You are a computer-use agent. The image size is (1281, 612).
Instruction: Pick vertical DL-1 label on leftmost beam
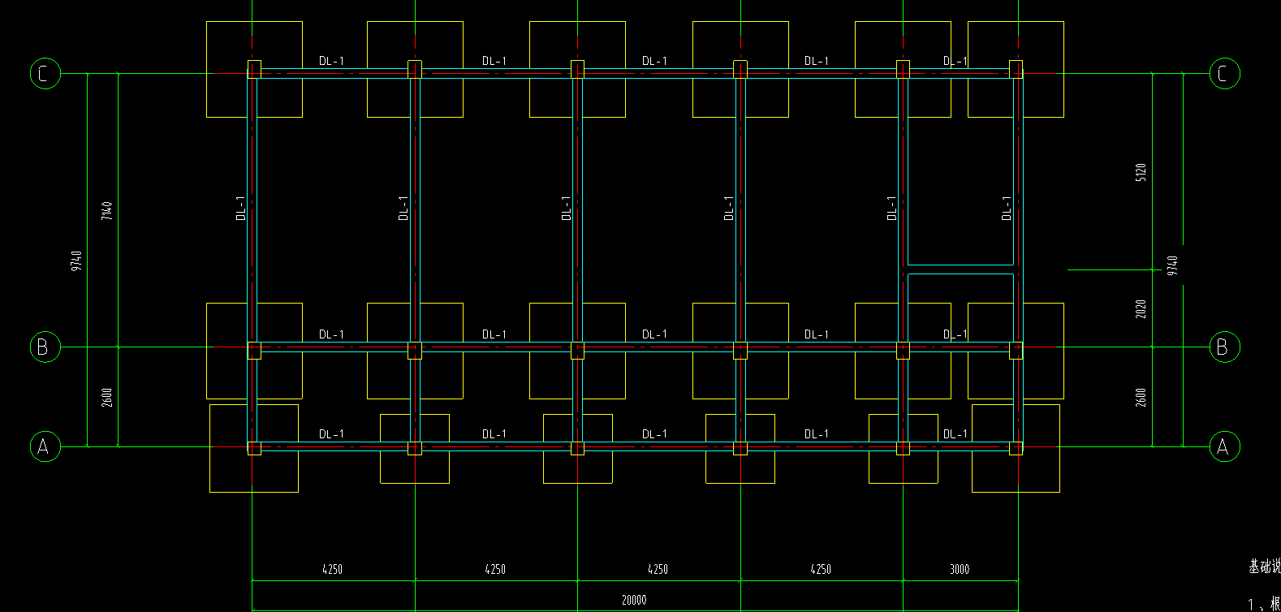pyautogui.click(x=241, y=208)
